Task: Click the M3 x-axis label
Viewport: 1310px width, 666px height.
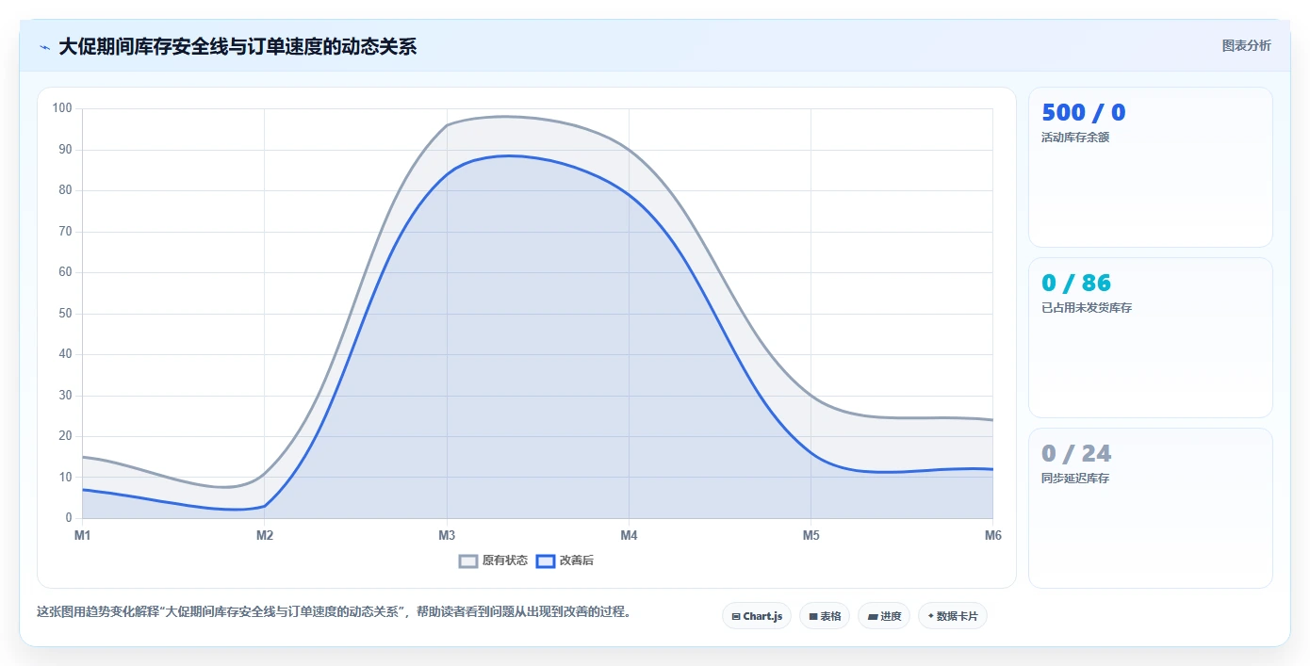Action: [447, 536]
